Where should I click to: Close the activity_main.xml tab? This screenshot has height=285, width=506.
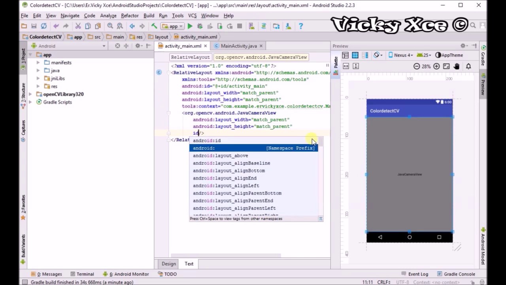click(205, 46)
